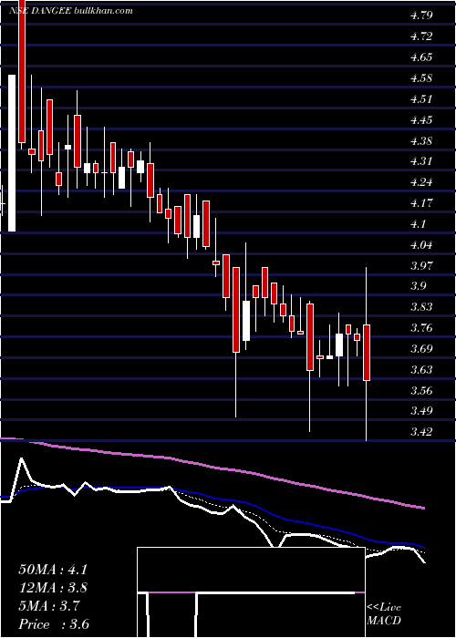Image resolution: width=456 pixels, height=638 pixels.
Task: Click the 4.38 price axis label
Action: [x=421, y=141]
